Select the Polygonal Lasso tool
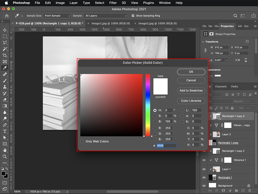Screen dimensions: 258x194 [5, 43]
